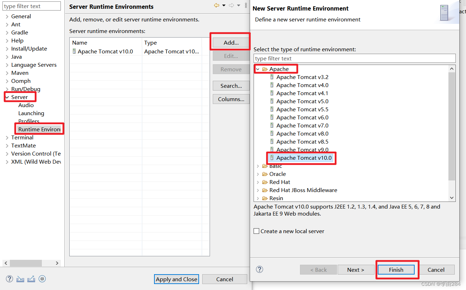Click the Preferences help question mark icon

click(9, 279)
